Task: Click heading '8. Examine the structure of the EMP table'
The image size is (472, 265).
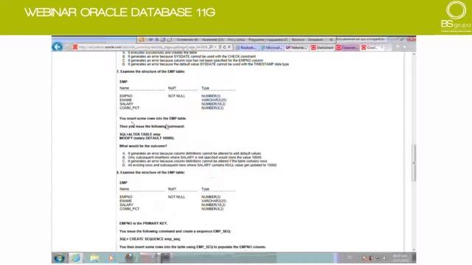Action: (150, 172)
